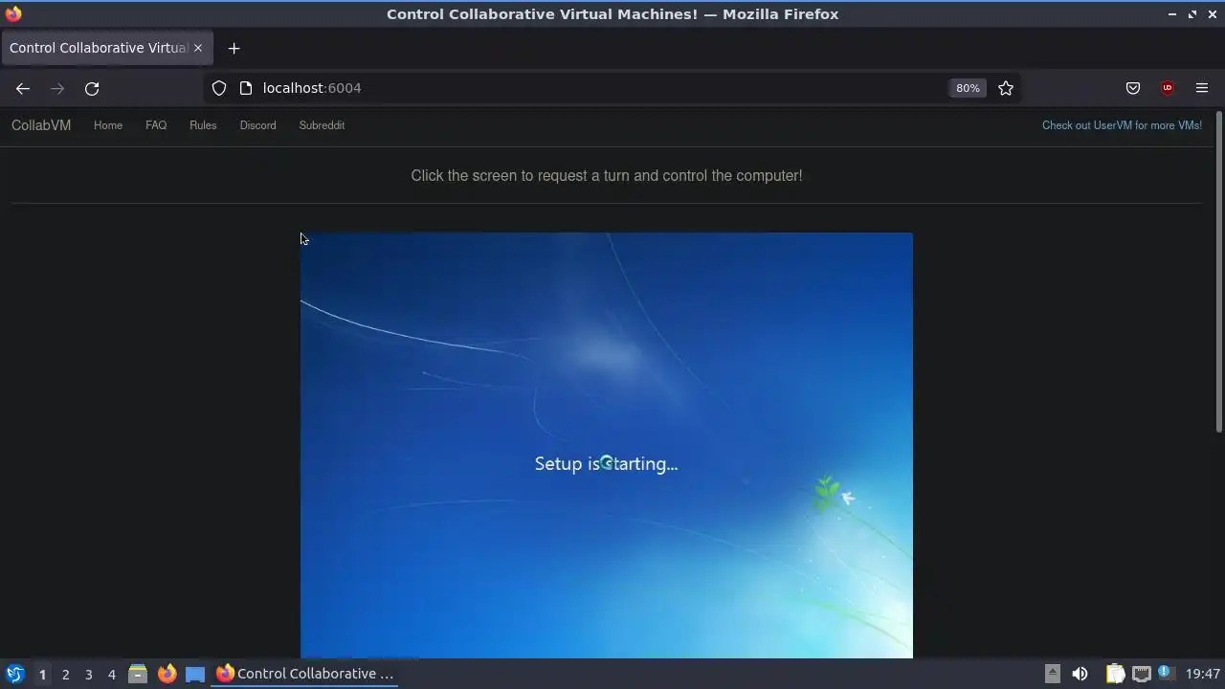This screenshot has width=1225, height=689.
Task: Follow the Check out UserVM link
Action: 1122,125
